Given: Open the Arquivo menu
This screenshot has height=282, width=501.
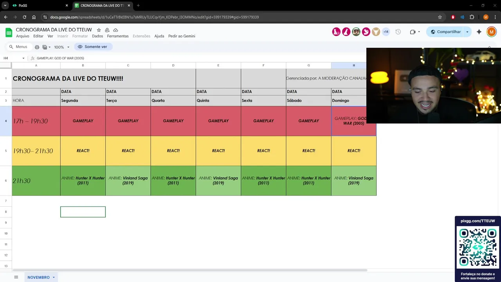Looking at the screenshot, I should tap(23, 36).
